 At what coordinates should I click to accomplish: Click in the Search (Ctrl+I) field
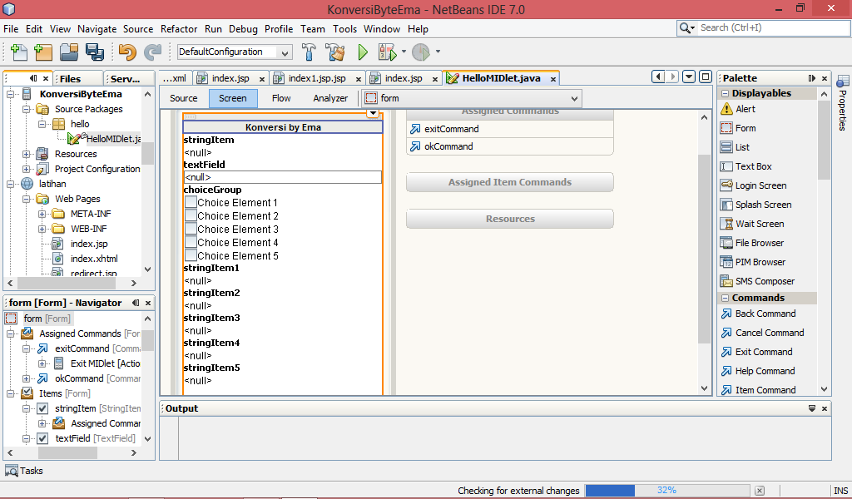(771, 27)
